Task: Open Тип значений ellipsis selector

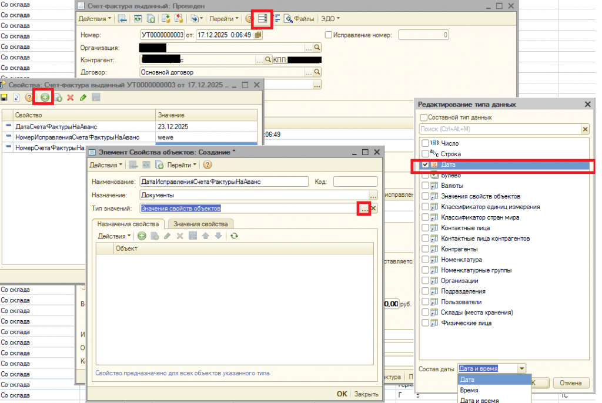Action: click(x=364, y=209)
